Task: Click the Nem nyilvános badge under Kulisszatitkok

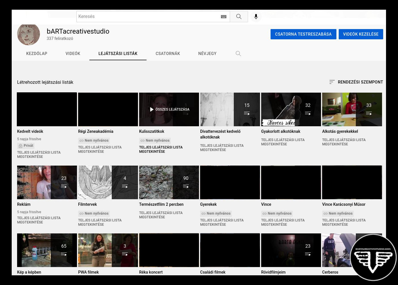Action: click(x=155, y=141)
